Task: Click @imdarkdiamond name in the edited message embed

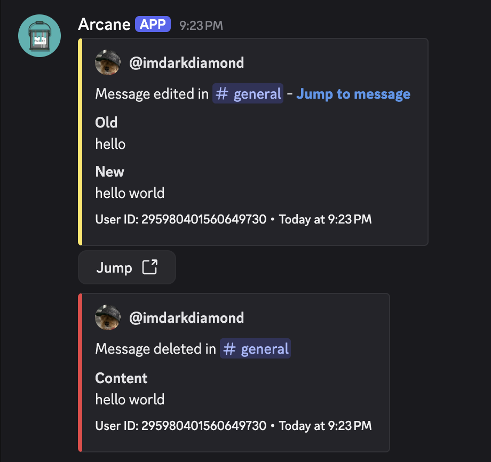Action: [x=186, y=63]
